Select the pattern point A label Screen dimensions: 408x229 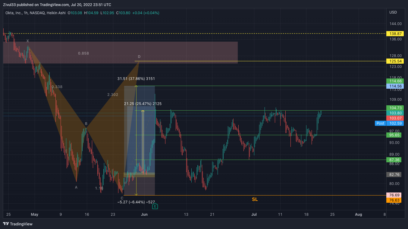tap(76, 187)
